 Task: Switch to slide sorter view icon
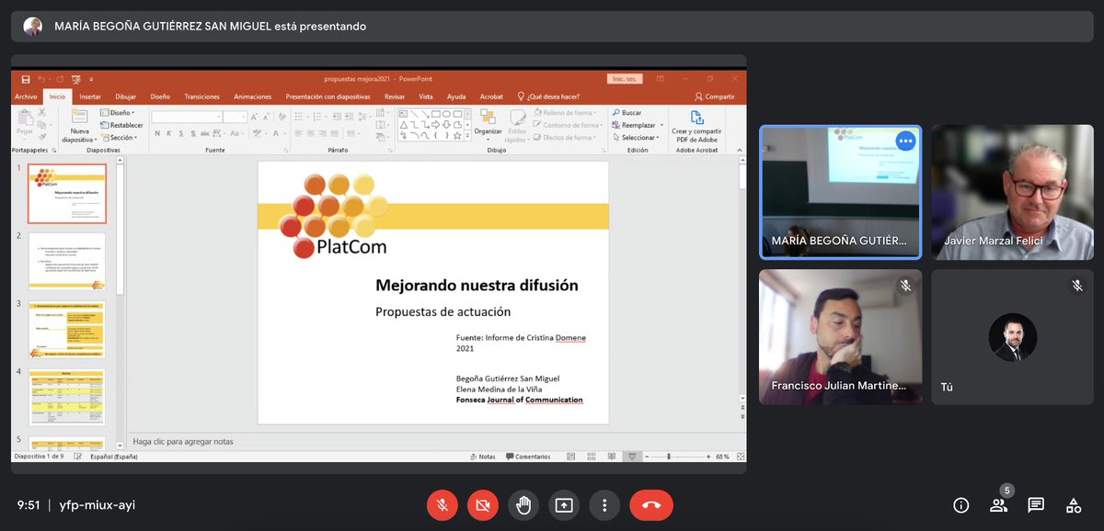(591, 457)
